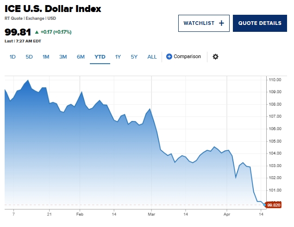Select the 1D time range
This screenshot has width=294, height=227.
tap(13, 57)
